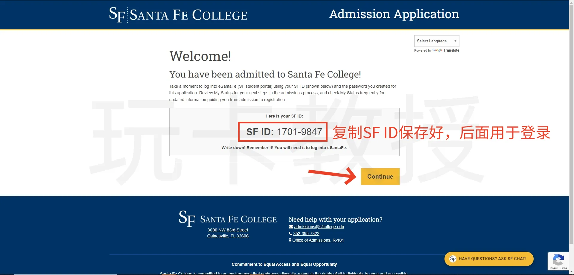This screenshot has width=574, height=275.
Task: Click the phone icon beside 352-395-7322
Action: 290,234
